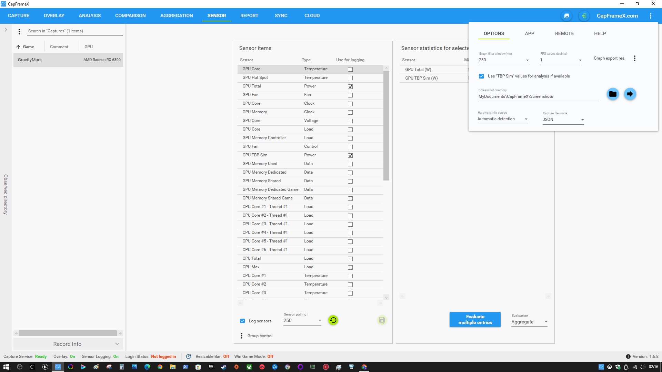
Task: Click the green sensor refresh icon
Action: click(x=333, y=320)
